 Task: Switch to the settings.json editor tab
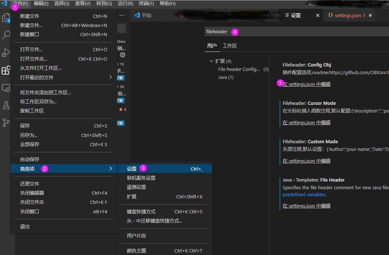347,16
